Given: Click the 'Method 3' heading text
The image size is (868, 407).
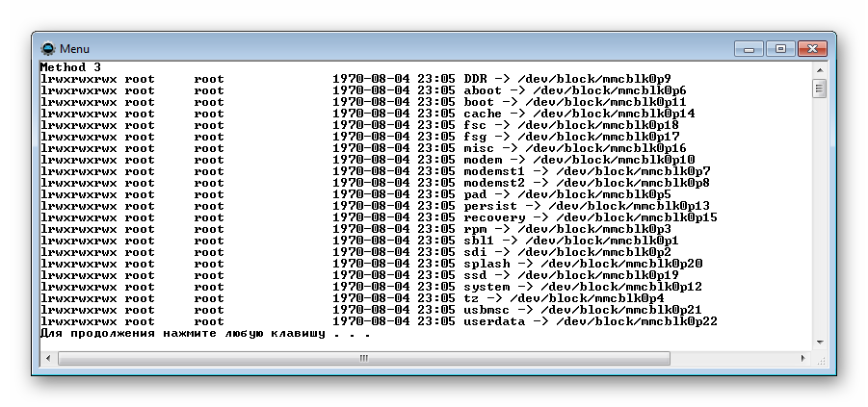Looking at the screenshot, I should (x=71, y=67).
